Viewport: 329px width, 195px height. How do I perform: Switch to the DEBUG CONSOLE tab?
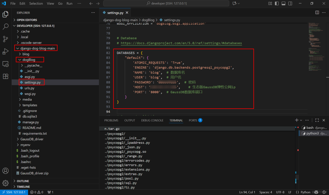152,120
